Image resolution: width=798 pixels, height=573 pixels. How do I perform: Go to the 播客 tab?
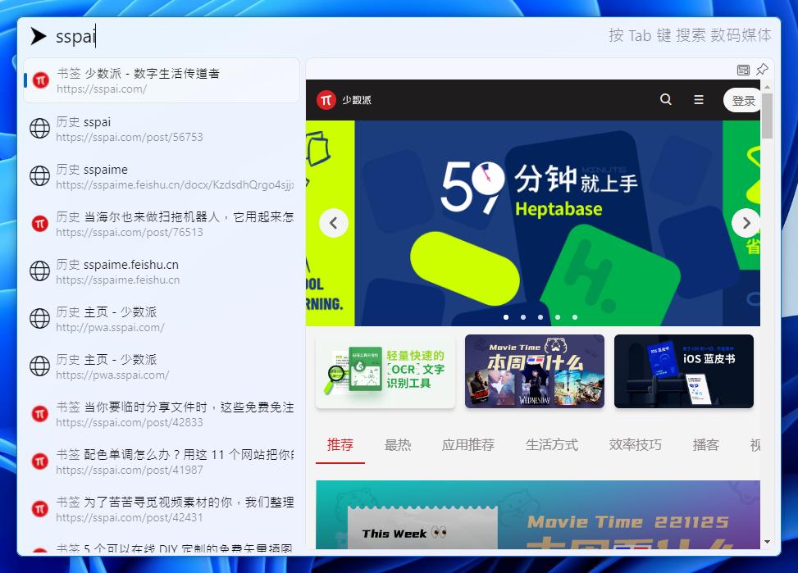[706, 445]
